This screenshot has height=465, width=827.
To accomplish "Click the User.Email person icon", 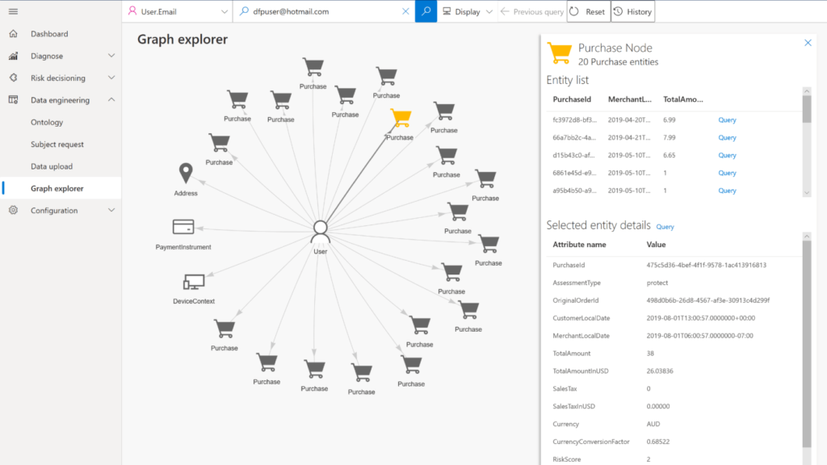I will (132, 11).
